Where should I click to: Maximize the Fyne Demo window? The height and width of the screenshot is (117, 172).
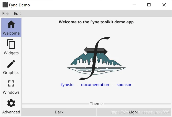pyautogui.click(x=149, y=5)
